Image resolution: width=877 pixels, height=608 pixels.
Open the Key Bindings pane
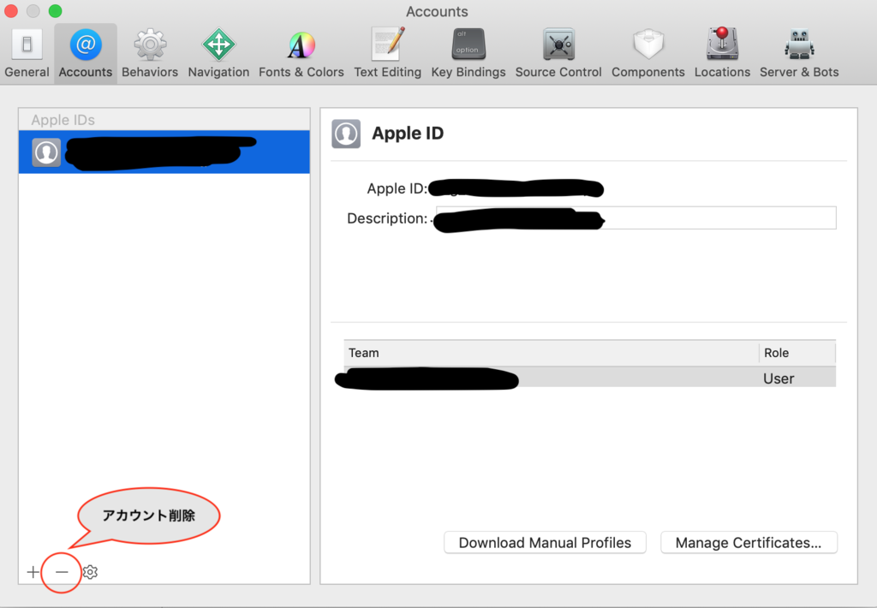(x=468, y=54)
